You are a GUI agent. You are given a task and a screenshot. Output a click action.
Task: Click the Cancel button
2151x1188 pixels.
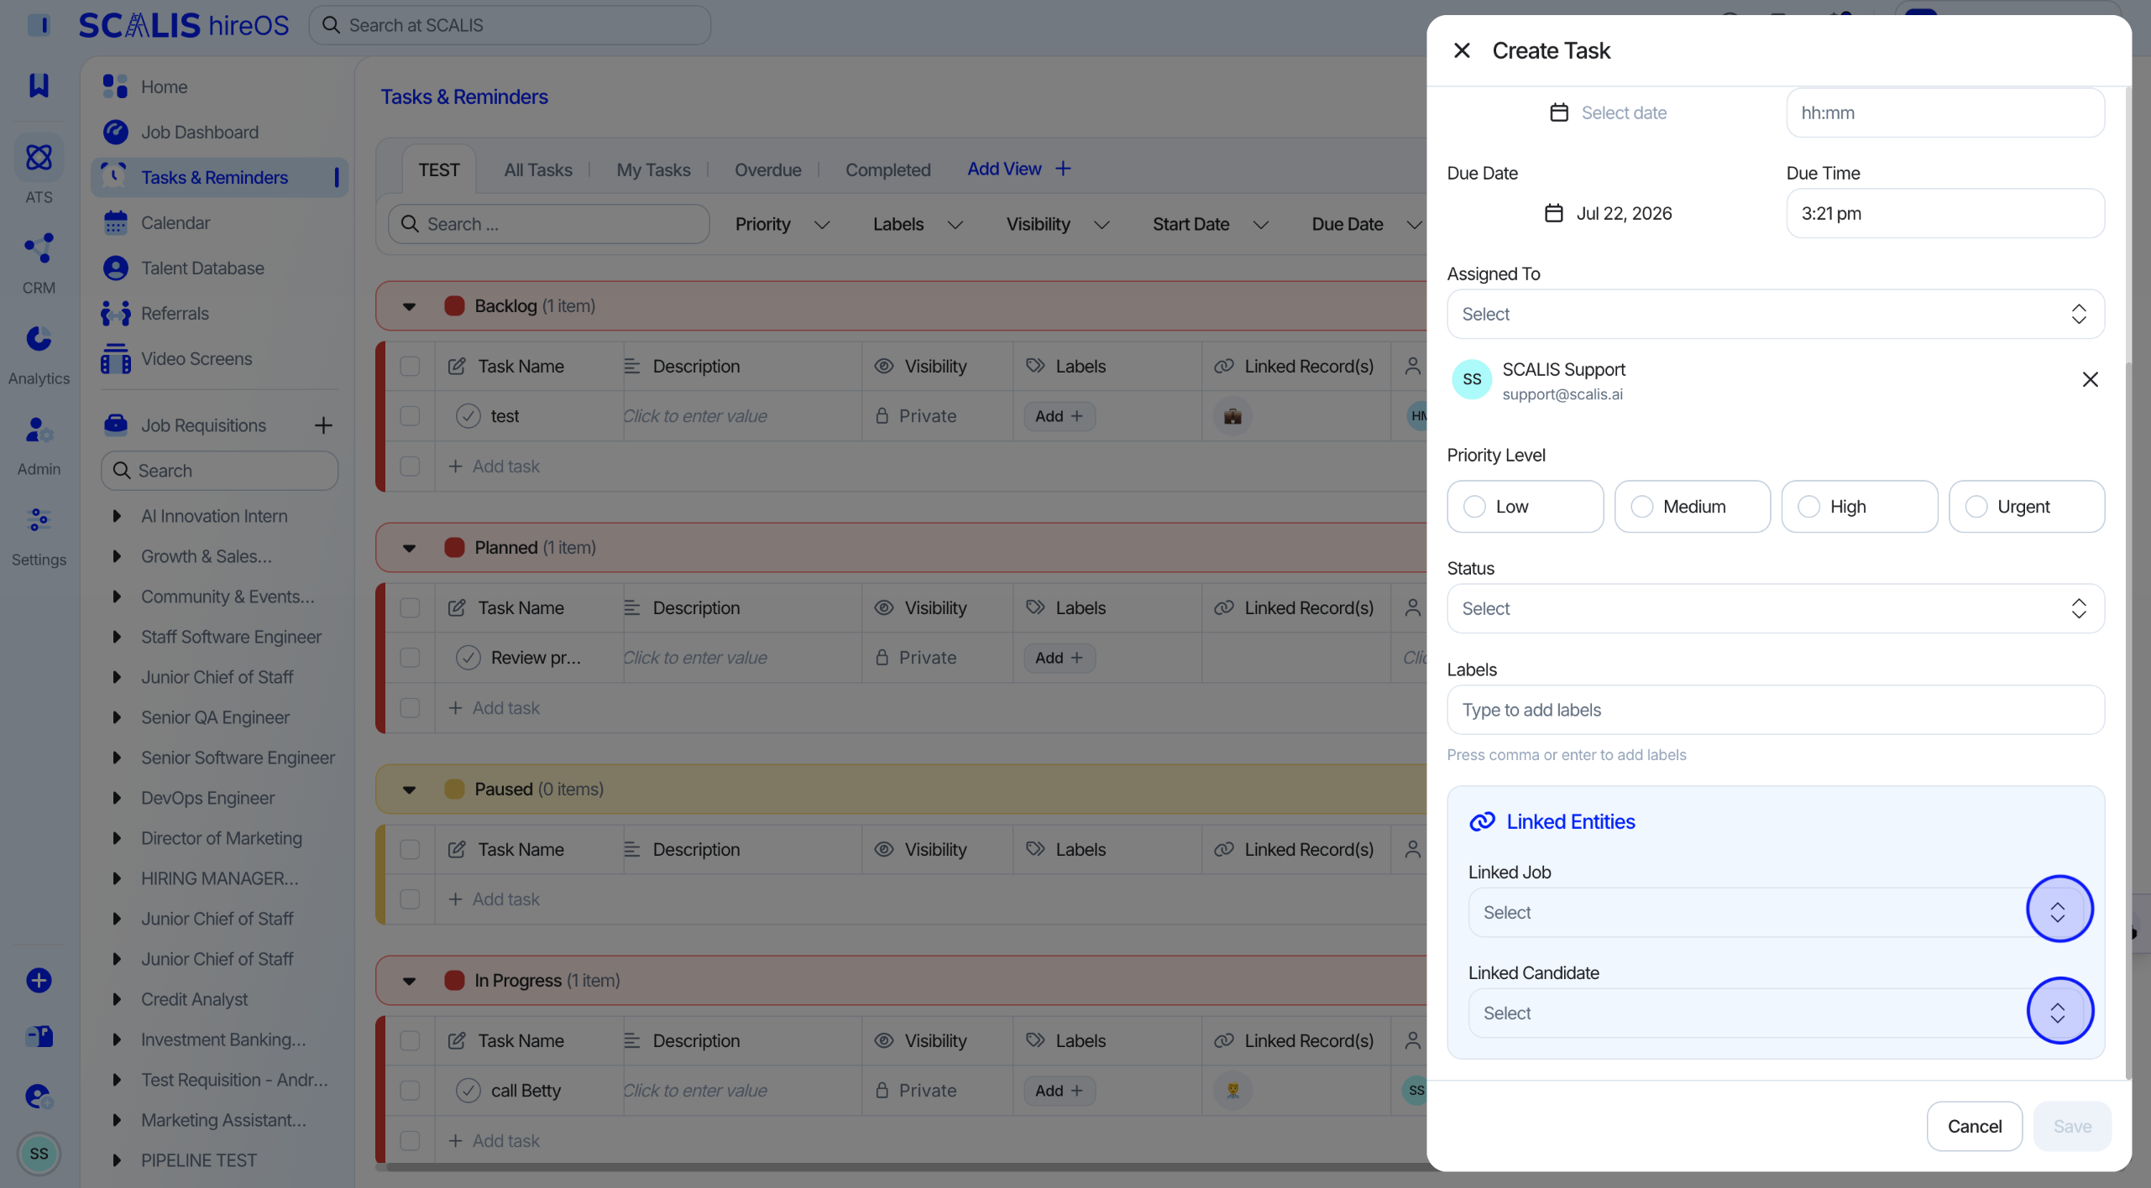click(x=1974, y=1126)
